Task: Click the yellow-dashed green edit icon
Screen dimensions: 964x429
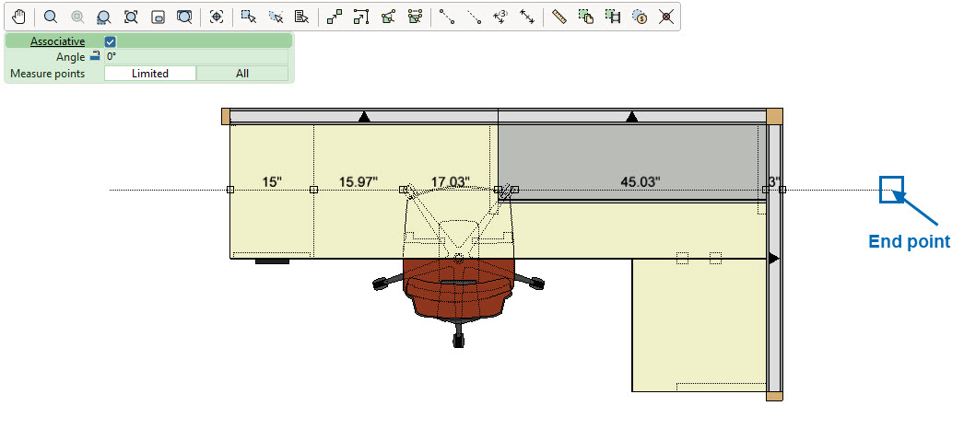Action: click(x=415, y=17)
